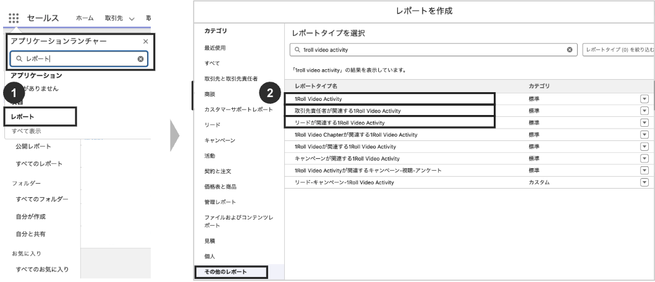655x282 pixels.
Task: Open dropdown arrow for キャンペーンが関連する row
Action: 644,159
